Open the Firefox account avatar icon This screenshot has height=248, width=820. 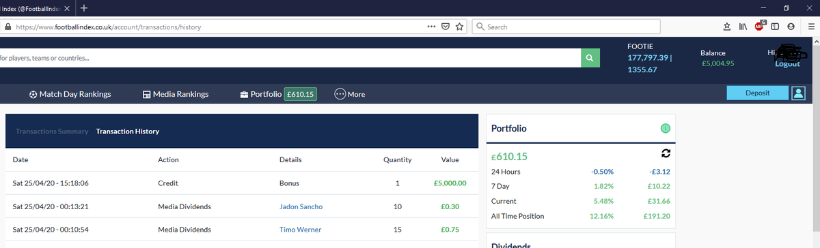click(x=791, y=27)
